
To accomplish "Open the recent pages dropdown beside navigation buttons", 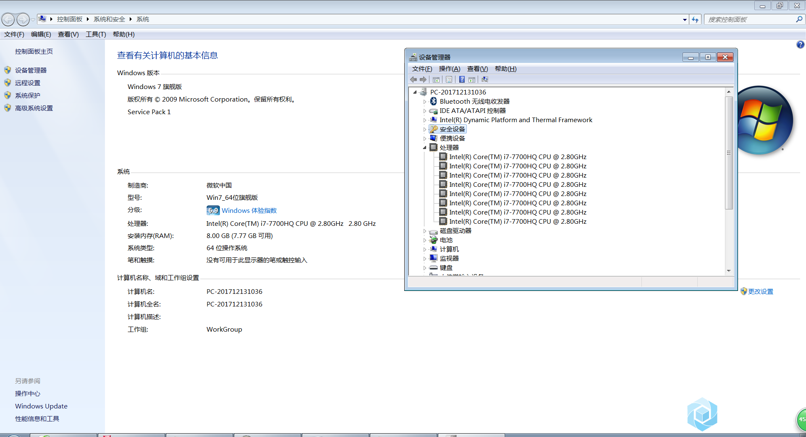I will click(x=33, y=20).
